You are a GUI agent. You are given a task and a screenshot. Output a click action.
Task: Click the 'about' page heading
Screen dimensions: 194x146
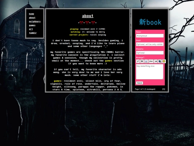[88, 16]
